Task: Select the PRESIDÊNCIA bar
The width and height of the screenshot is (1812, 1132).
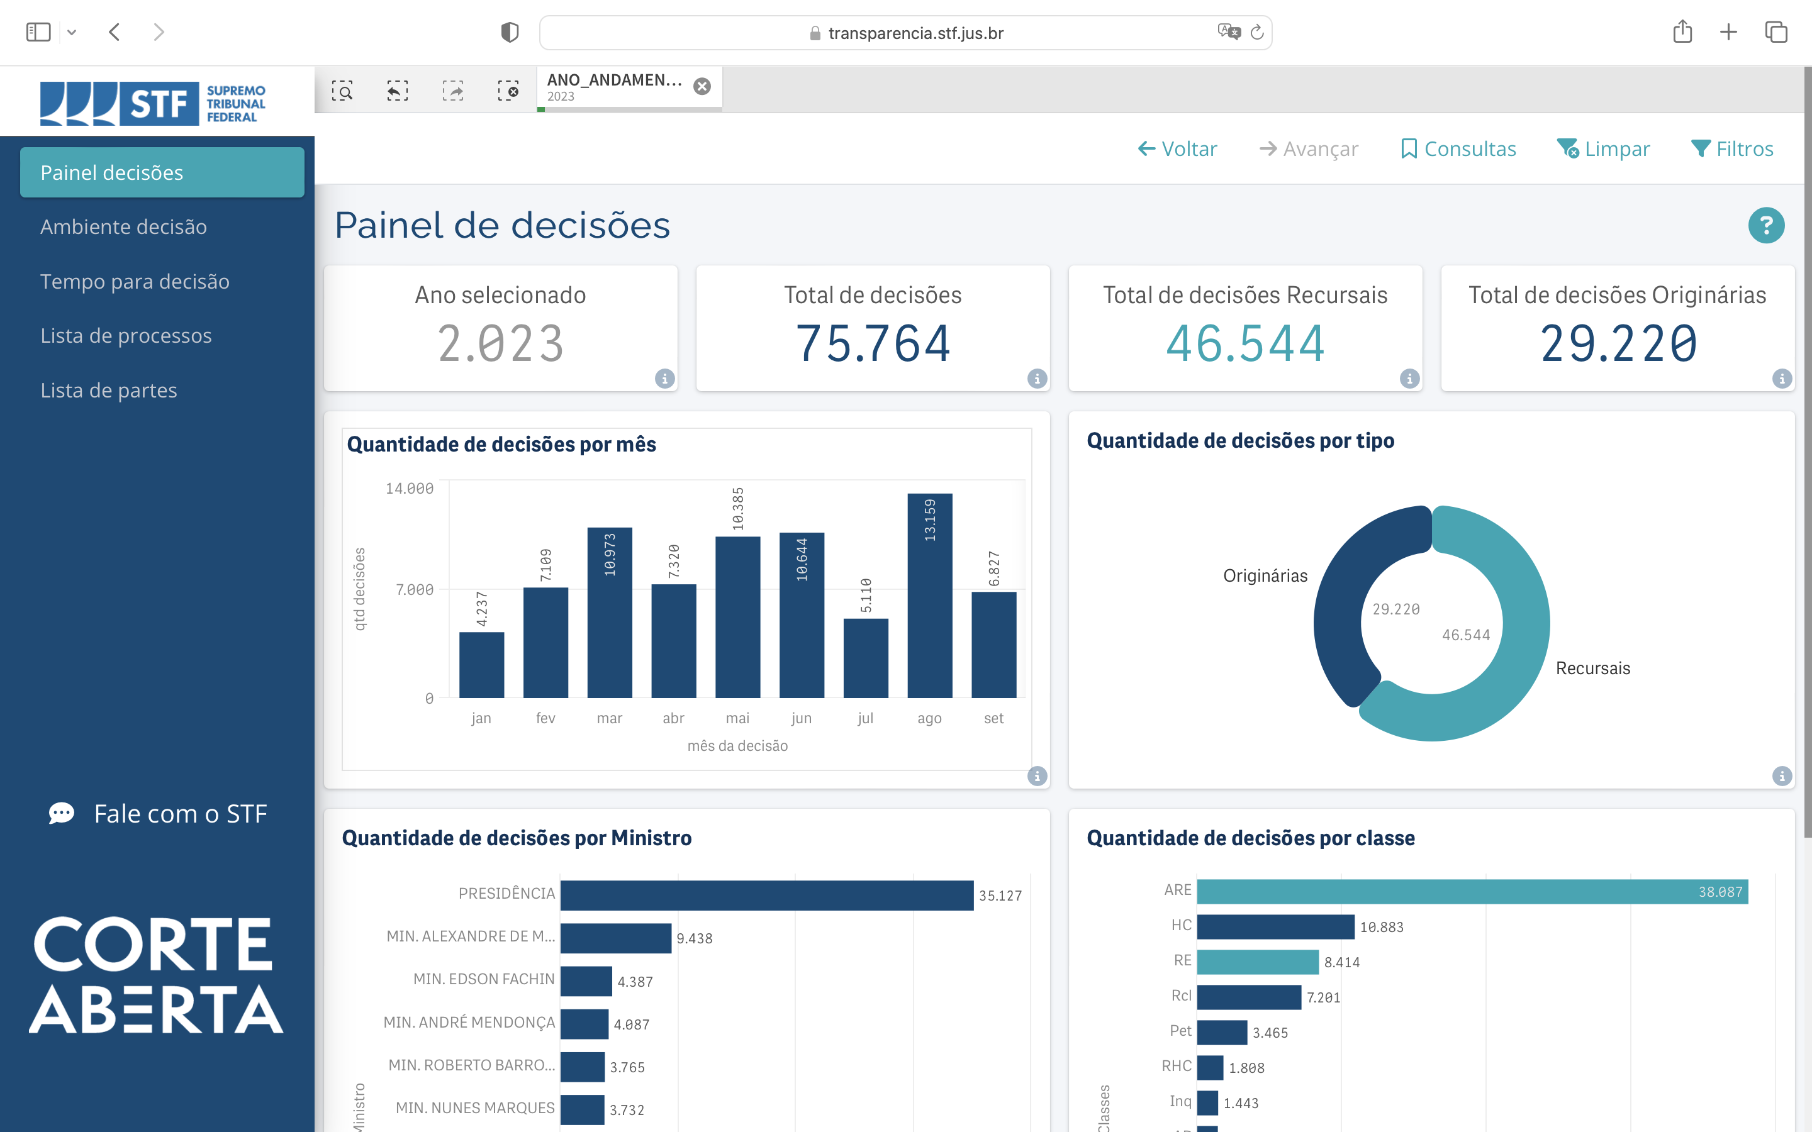Action: [767, 896]
